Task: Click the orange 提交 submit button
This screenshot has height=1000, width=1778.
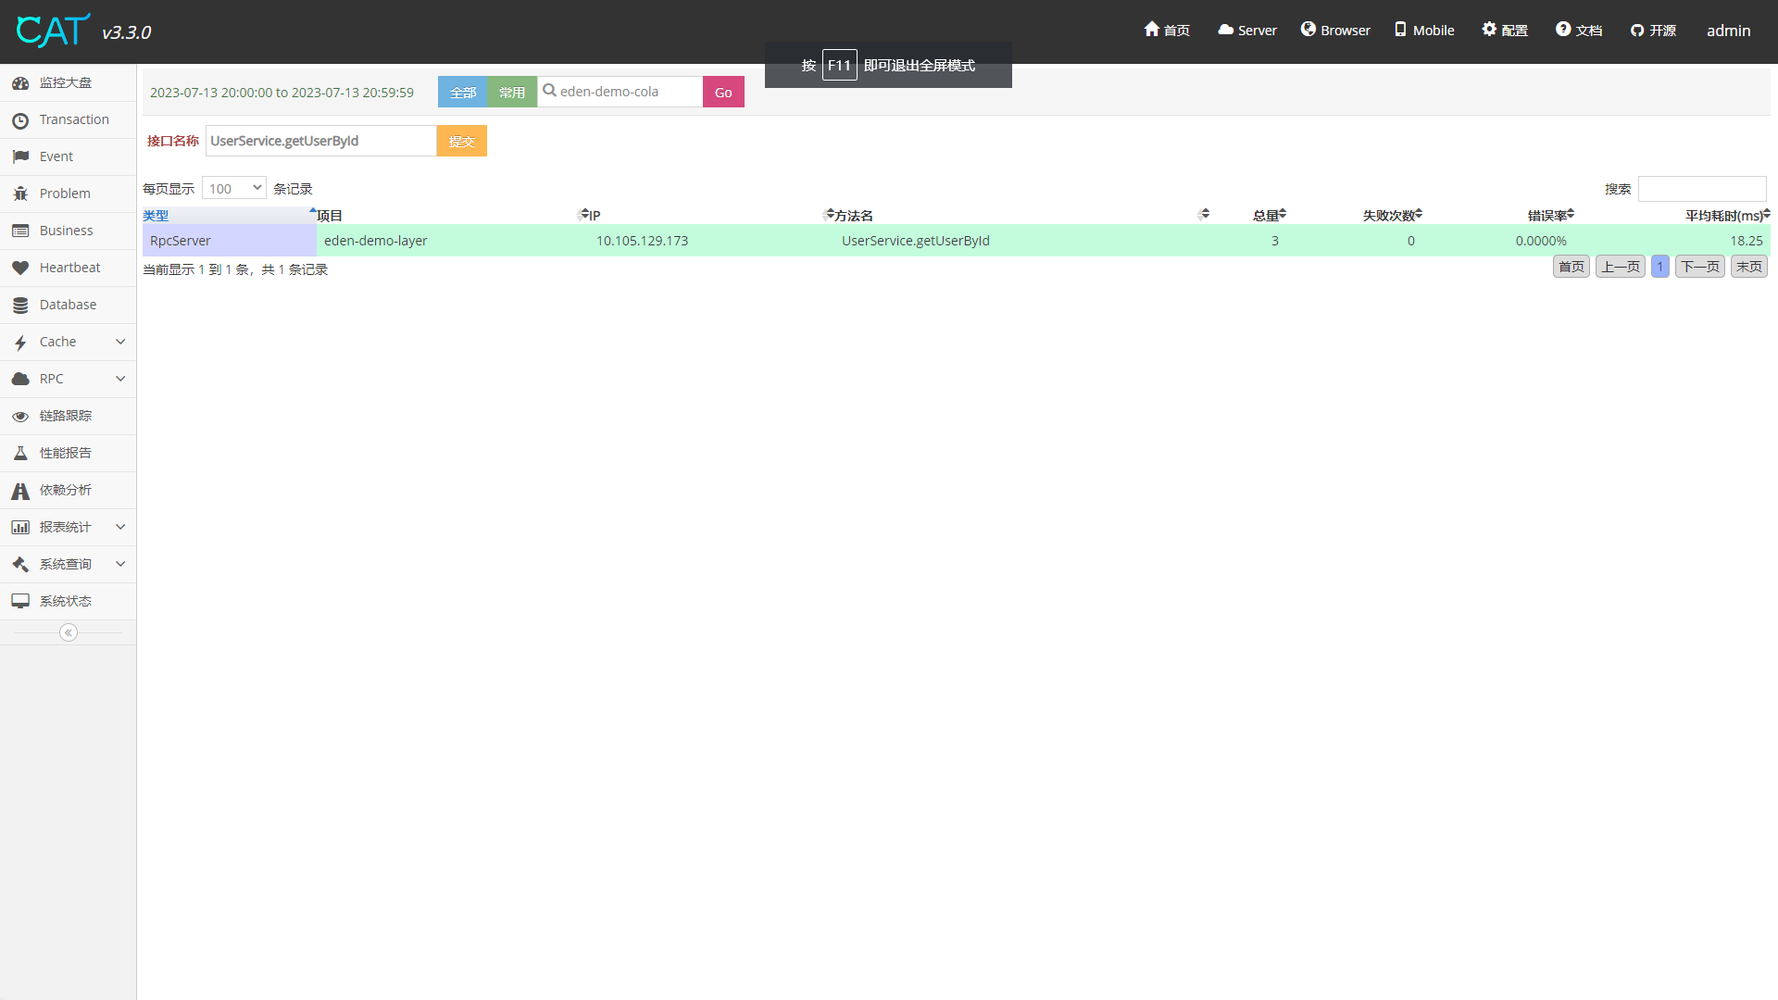Action: pos(461,141)
